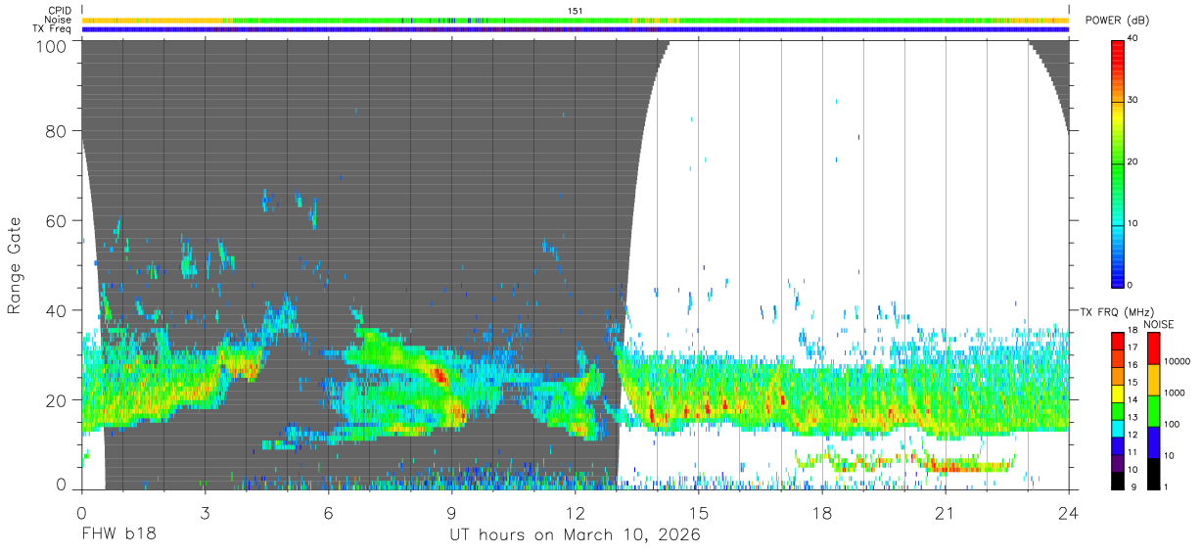Click the x-axis tick label '15'
The image size is (1202, 555).
coord(698,512)
